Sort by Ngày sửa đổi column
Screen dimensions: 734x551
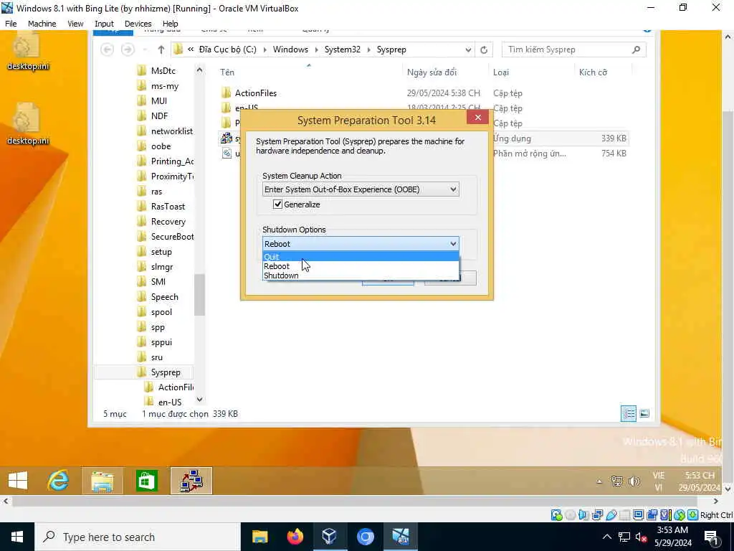(x=432, y=72)
